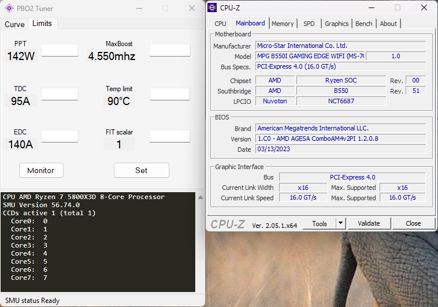Click the Manufacturer field 'Micro-Star International Co. Ltd.'
Viewport: 438px width, 307px height.
341,46
